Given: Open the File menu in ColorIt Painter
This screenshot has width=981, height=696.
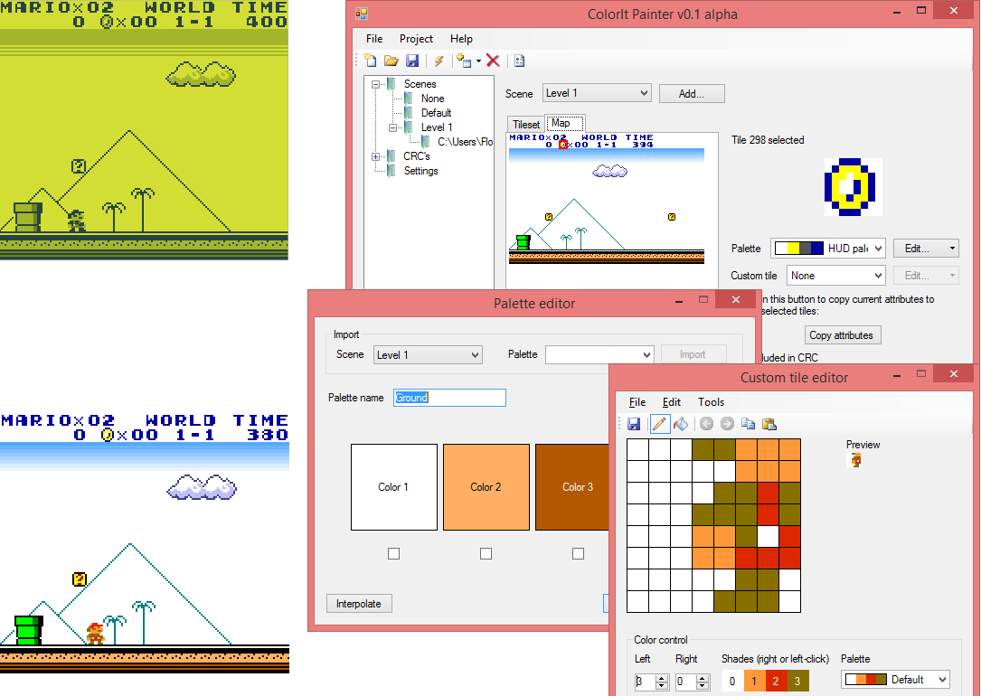Looking at the screenshot, I should 374,39.
